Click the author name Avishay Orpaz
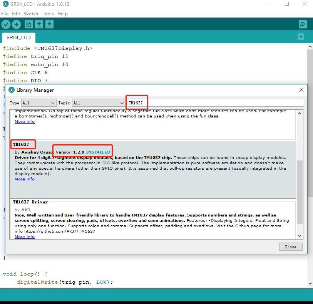 tap(37, 152)
